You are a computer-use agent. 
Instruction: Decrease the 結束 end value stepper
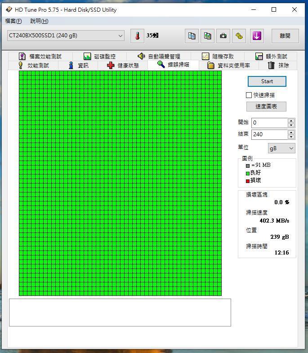[291, 137]
